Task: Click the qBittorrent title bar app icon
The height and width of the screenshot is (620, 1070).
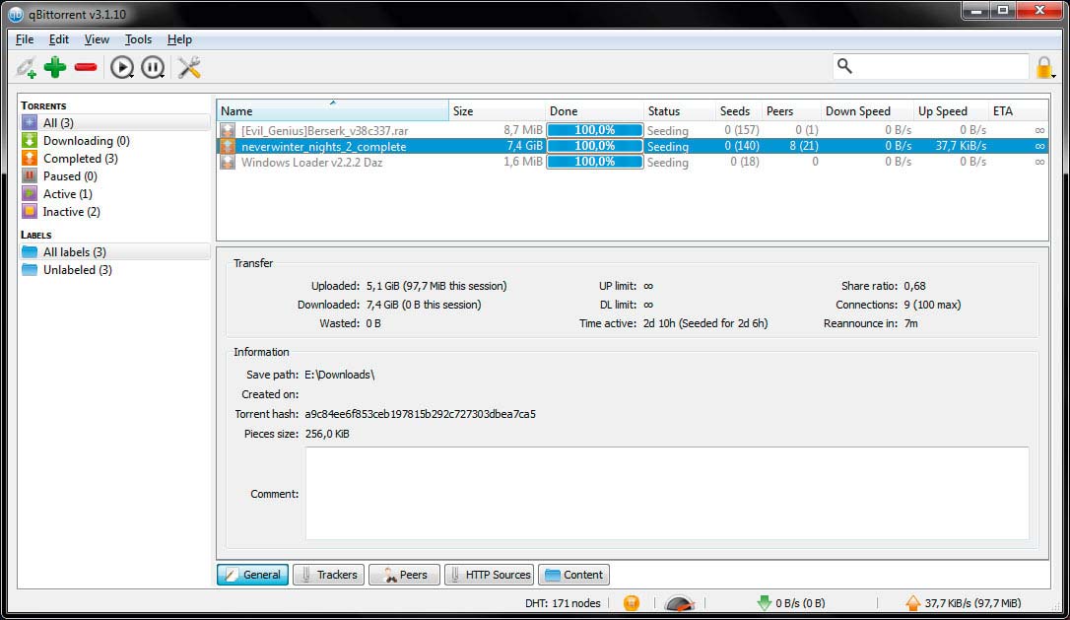Action: 15,14
